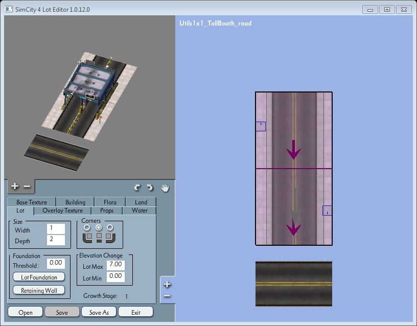Screen dimensions: 417x326
Task: Focus the Foundation Threshold field
Action: point(56,263)
